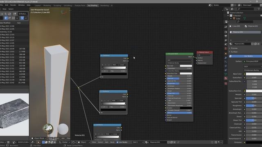Select Material.001 slot in material list
262x147 pixels.
(x=245, y=32)
